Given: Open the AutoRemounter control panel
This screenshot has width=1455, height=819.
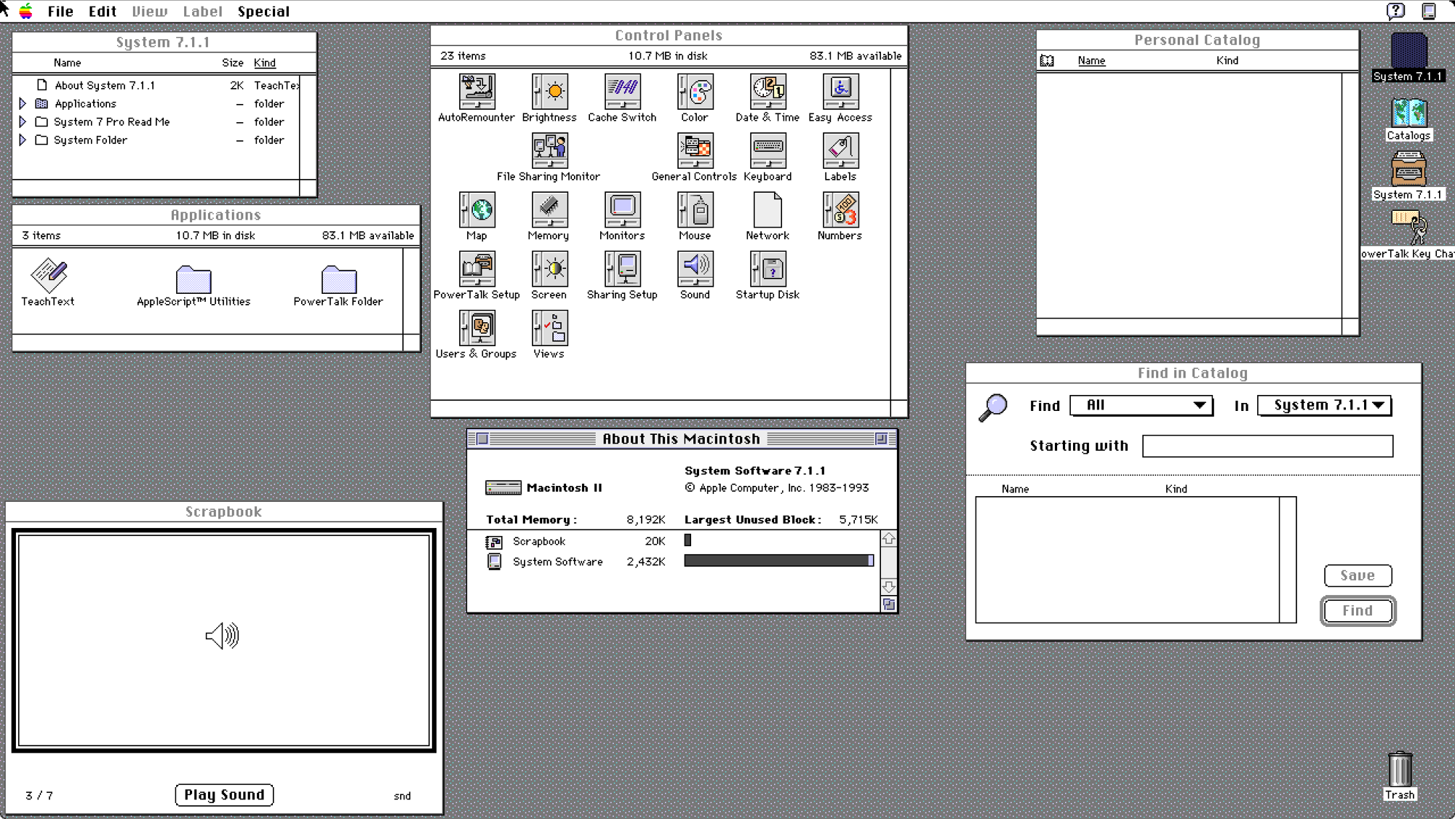Looking at the screenshot, I should [477, 92].
